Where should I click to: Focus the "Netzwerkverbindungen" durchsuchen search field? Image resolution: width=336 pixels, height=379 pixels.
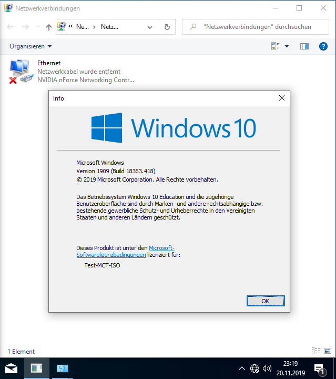point(256,27)
